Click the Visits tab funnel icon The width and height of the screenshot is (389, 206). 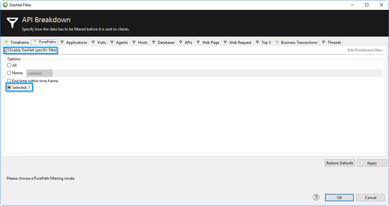click(x=93, y=42)
